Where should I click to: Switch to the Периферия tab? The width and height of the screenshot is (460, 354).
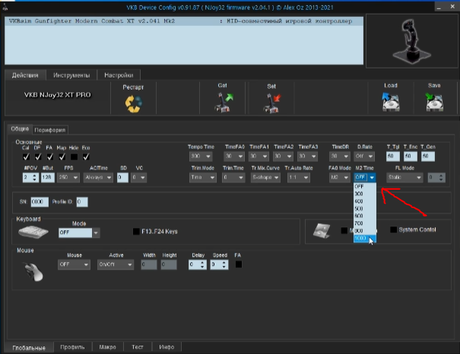click(50, 130)
